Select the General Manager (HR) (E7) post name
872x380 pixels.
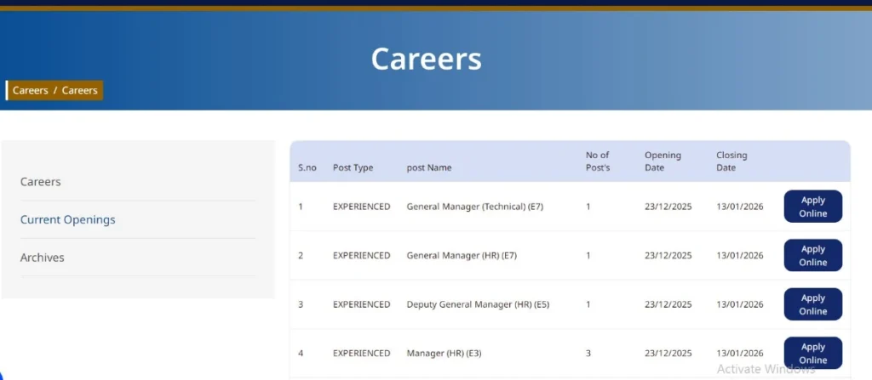pos(460,255)
